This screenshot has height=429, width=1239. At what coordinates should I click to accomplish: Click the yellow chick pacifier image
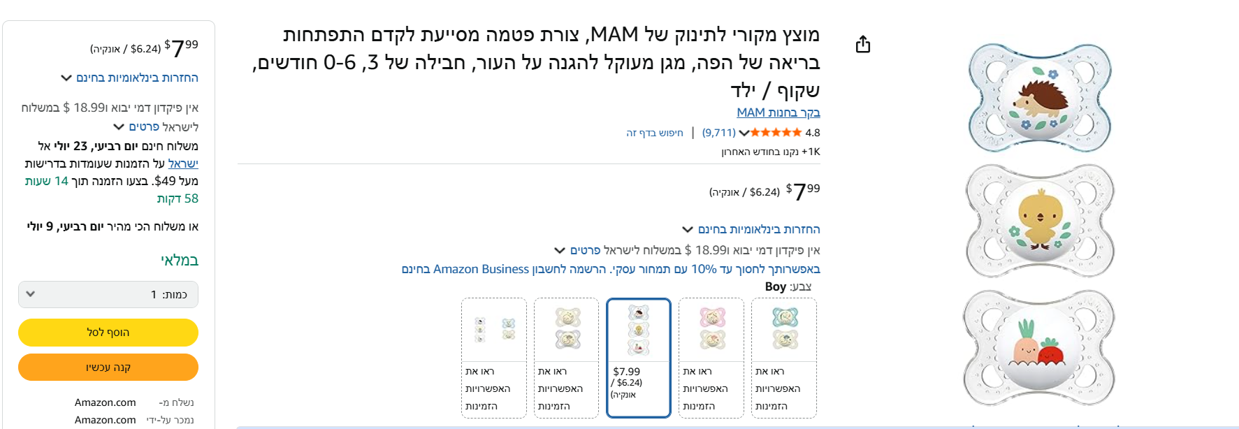tap(1039, 221)
